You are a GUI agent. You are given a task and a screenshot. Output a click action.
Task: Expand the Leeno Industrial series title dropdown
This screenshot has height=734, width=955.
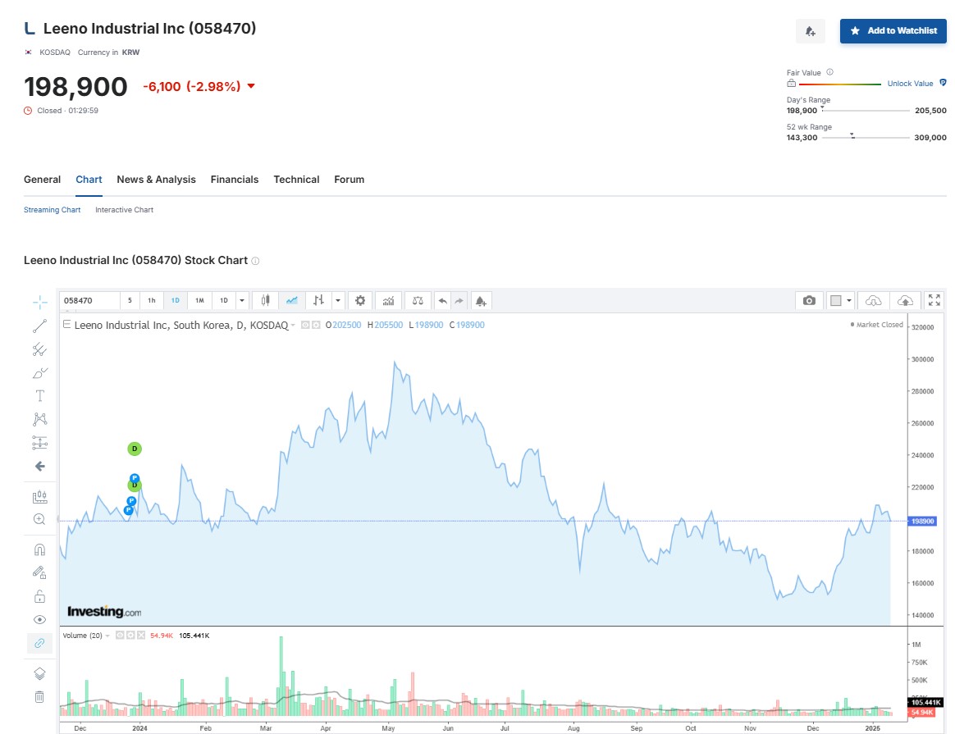(x=293, y=326)
